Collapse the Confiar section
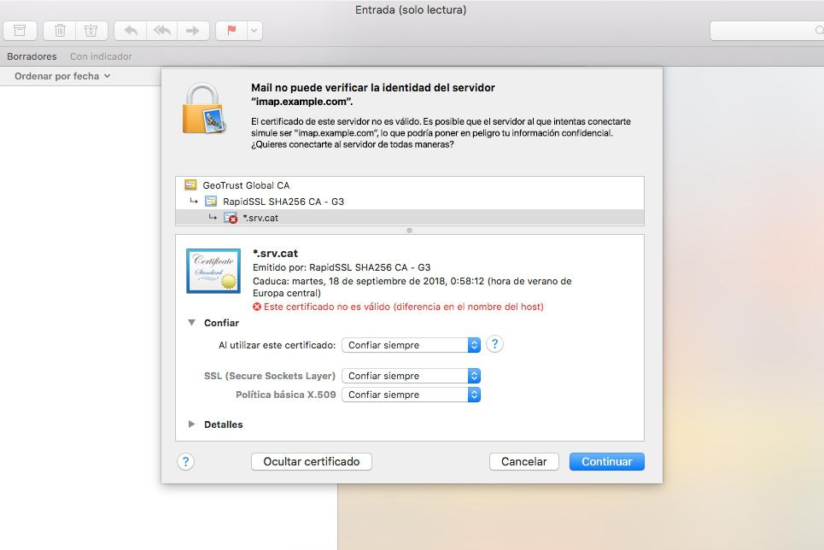 192,323
